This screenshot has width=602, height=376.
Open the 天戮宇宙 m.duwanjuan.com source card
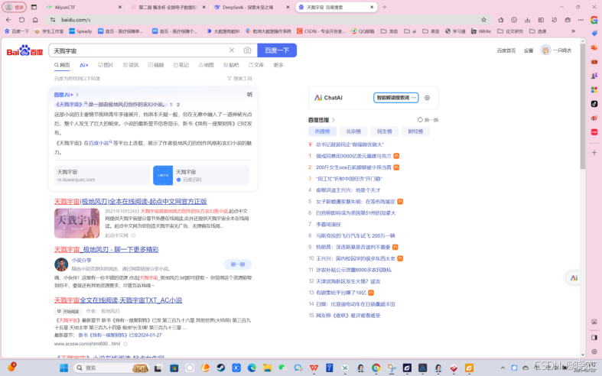click(103, 175)
